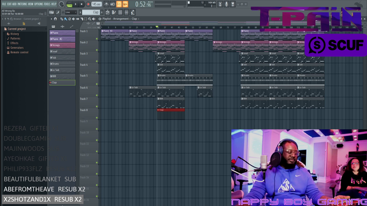Select the Zoom magnifier tool
This screenshot has width=367, height=206.
89,19
